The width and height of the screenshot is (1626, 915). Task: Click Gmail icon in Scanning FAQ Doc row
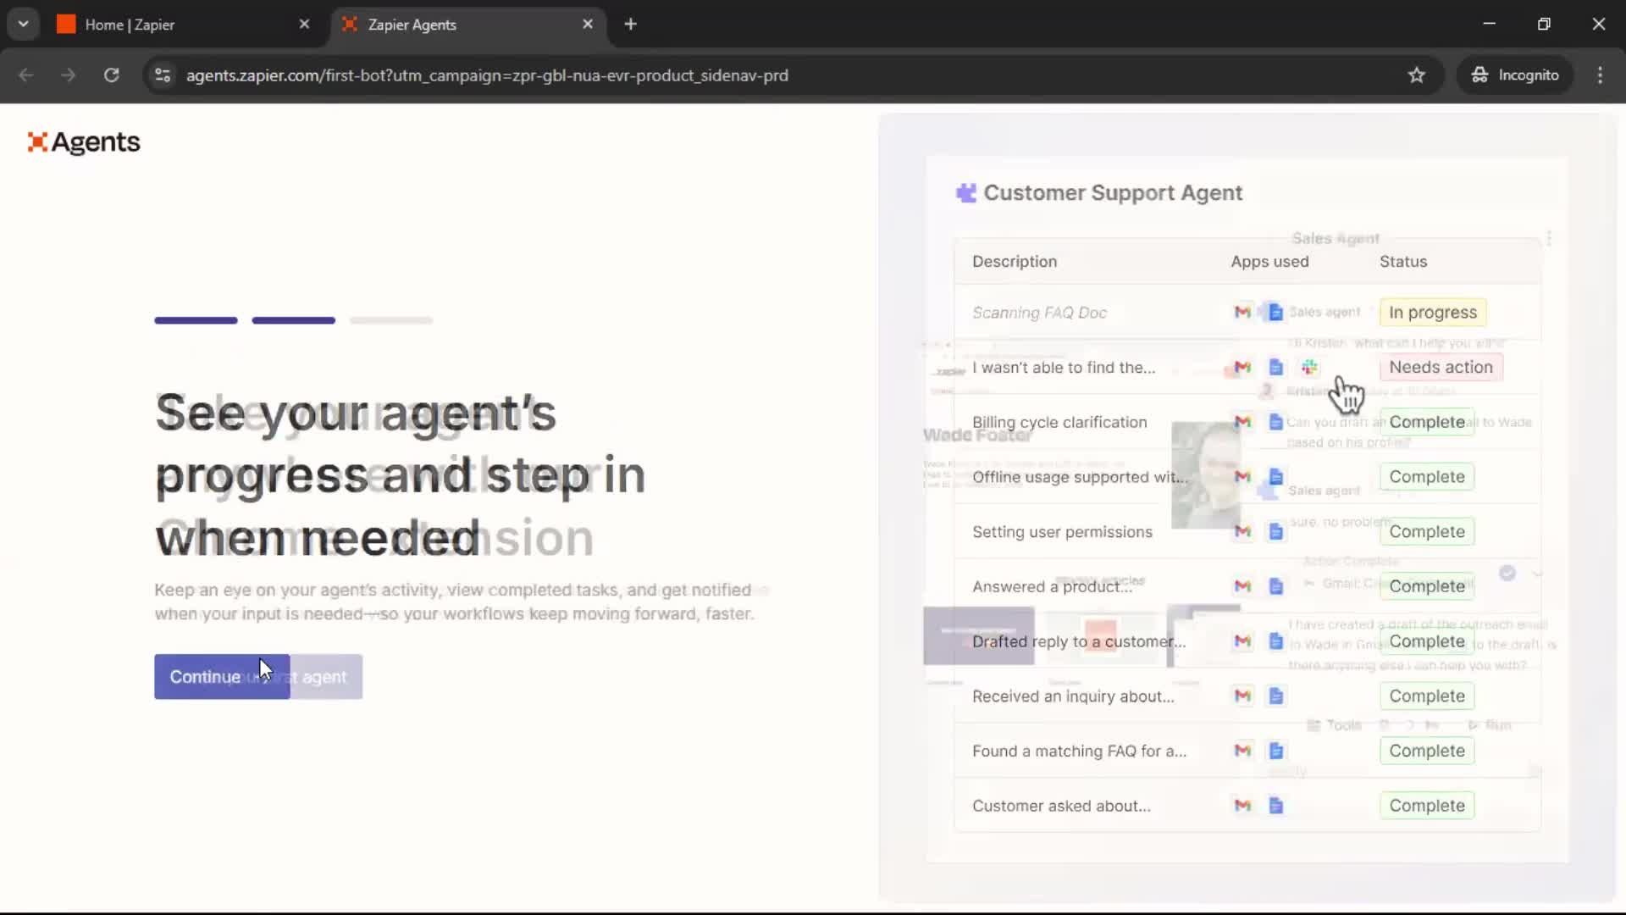coord(1242,313)
